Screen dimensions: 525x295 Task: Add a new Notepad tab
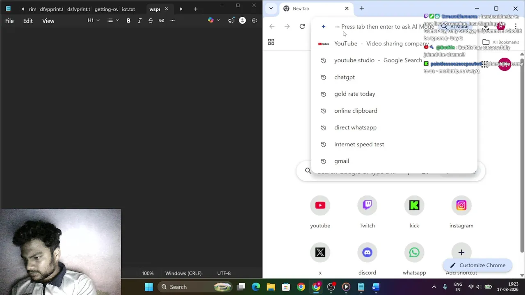point(195,9)
